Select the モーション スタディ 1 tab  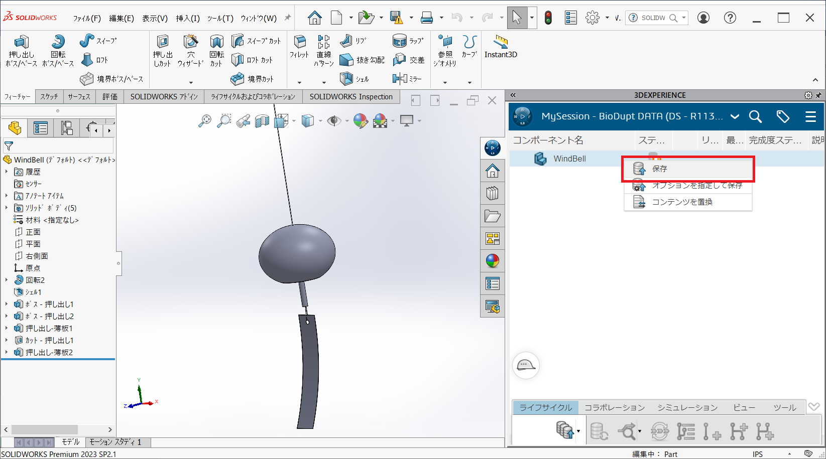(117, 442)
